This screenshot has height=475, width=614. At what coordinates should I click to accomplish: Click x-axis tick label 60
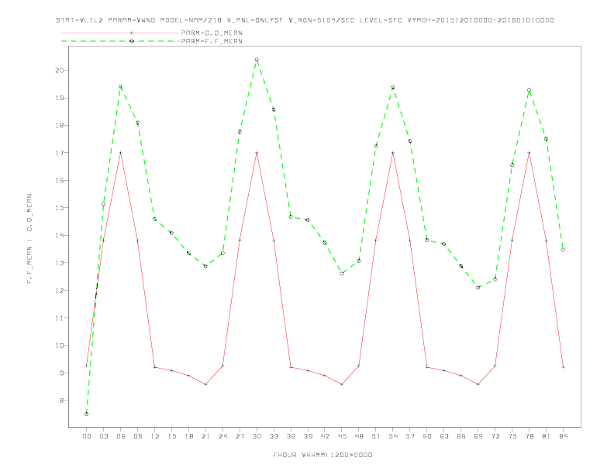point(427,436)
